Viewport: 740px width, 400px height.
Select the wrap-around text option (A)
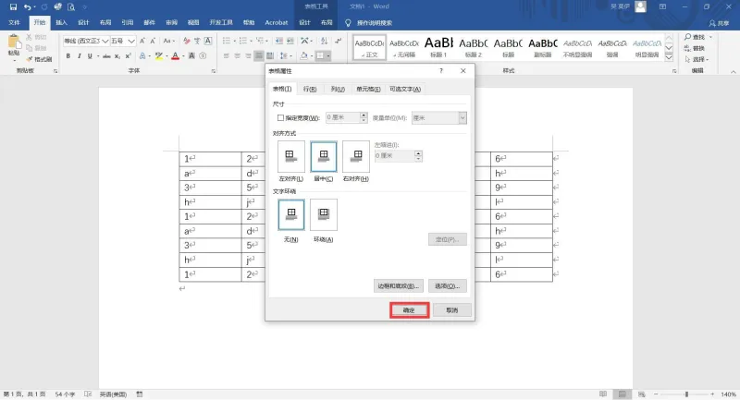pyautogui.click(x=323, y=214)
